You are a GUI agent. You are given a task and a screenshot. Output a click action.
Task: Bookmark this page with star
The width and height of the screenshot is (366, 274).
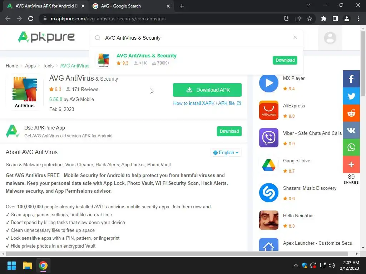(310, 19)
